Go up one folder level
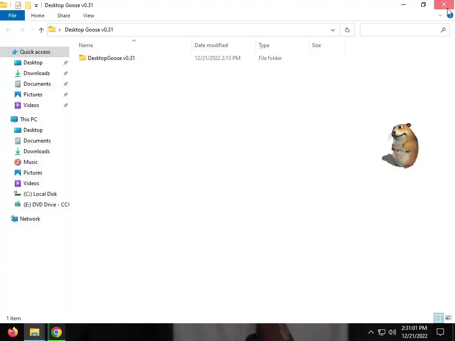Image resolution: width=455 pixels, height=341 pixels. point(41,30)
